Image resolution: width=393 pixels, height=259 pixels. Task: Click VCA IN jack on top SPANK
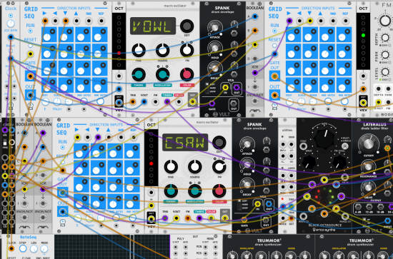point(225,88)
